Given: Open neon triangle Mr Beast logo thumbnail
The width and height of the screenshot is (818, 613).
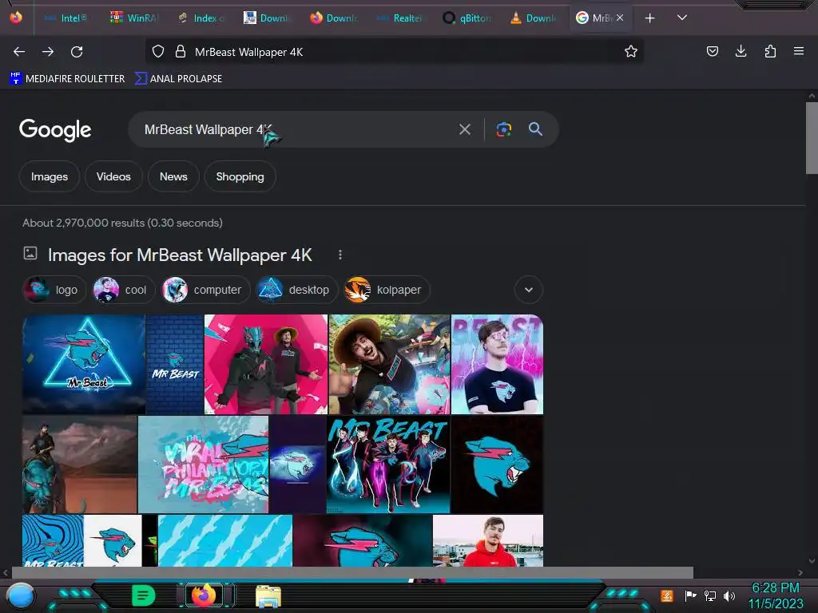Looking at the screenshot, I should (x=83, y=364).
